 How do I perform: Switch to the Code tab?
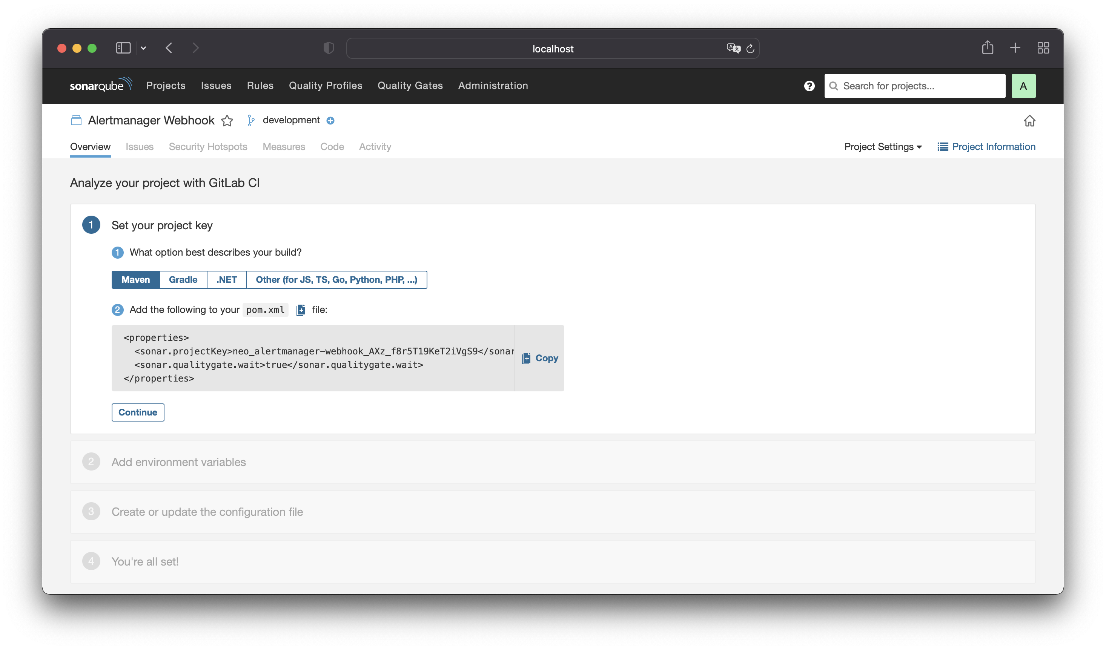[x=332, y=147]
